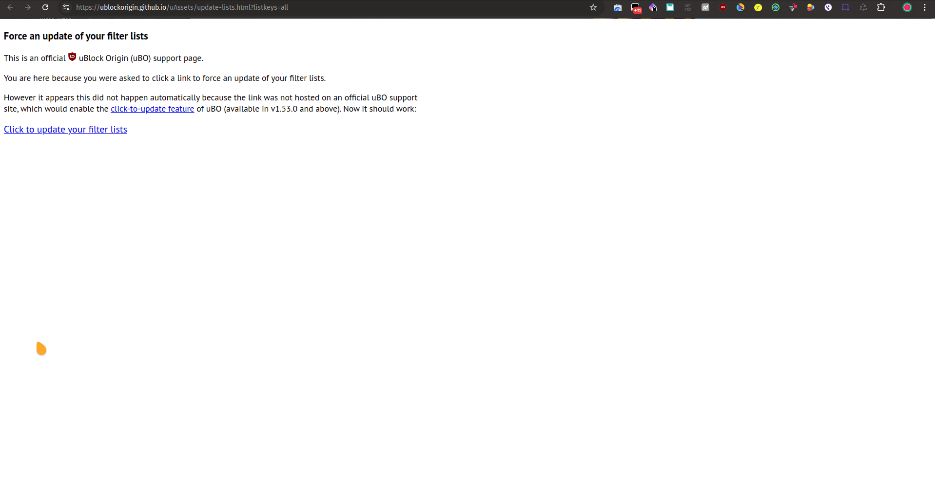Open the purple diamond padlock extension
Viewport: 935px width, 483px height.
tap(653, 7)
